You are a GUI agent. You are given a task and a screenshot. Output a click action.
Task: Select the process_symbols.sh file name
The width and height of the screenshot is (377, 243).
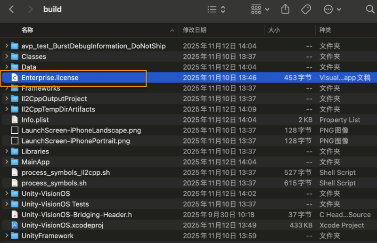tap(54, 183)
